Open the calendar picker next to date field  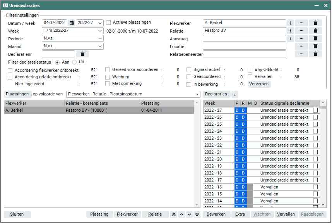[72, 23]
